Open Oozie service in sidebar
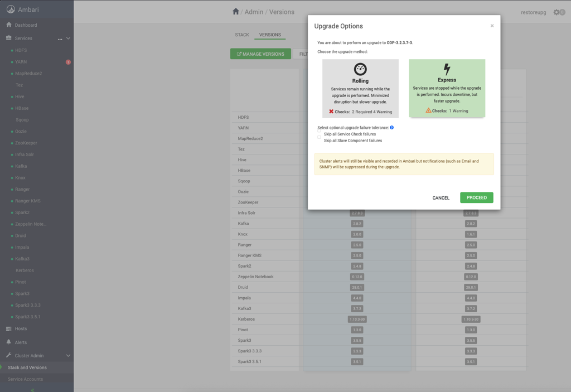 click(21, 131)
